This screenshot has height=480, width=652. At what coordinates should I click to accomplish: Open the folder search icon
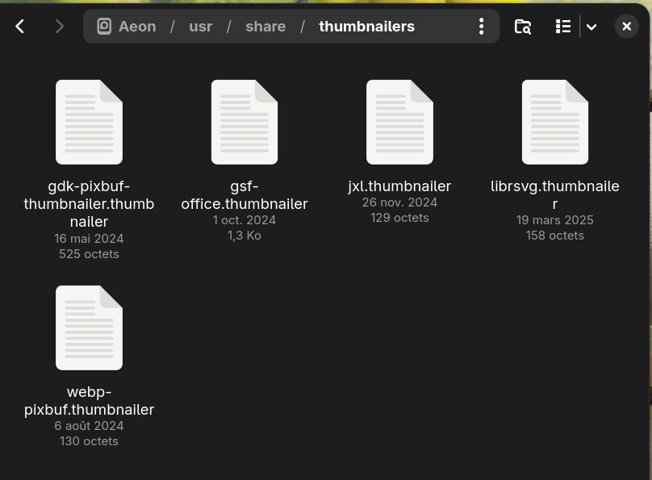[523, 27]
